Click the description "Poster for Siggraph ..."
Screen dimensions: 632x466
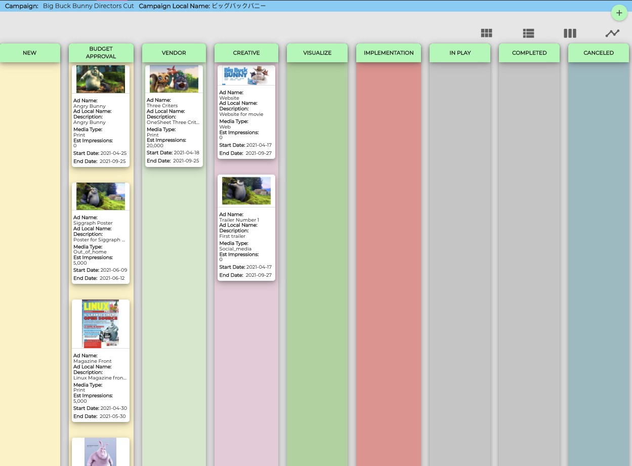100,240
